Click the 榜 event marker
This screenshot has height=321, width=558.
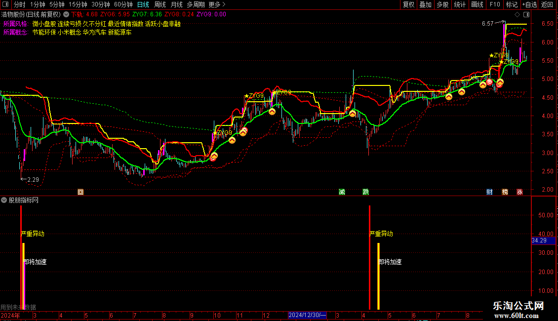click(x=505, y=192)
